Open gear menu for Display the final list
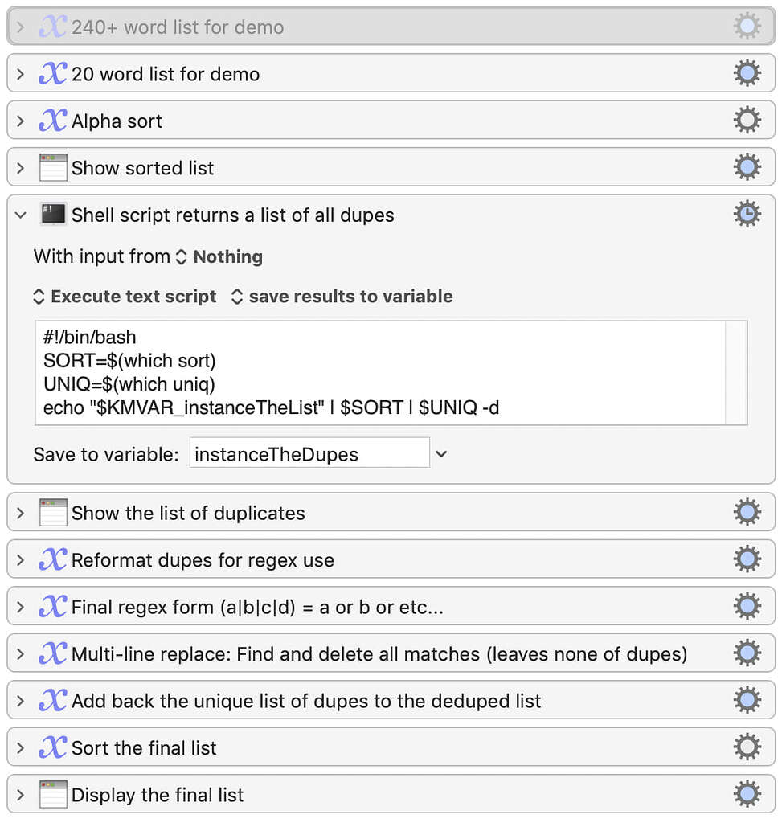Screen dimensions: 782x823 point(747,793)
